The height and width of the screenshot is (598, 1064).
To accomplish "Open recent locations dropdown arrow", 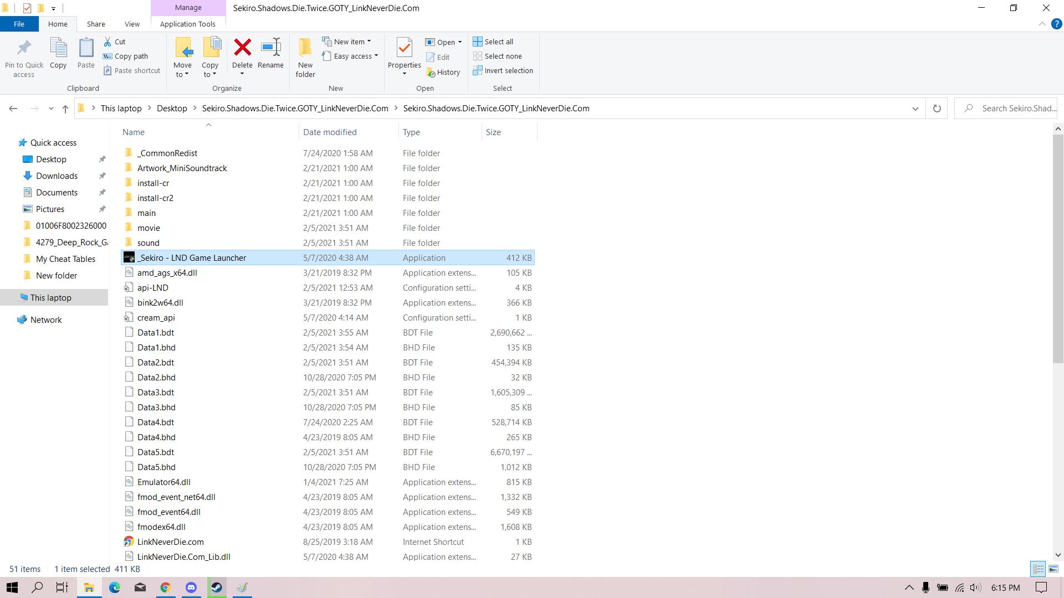I will click(51, 109).
